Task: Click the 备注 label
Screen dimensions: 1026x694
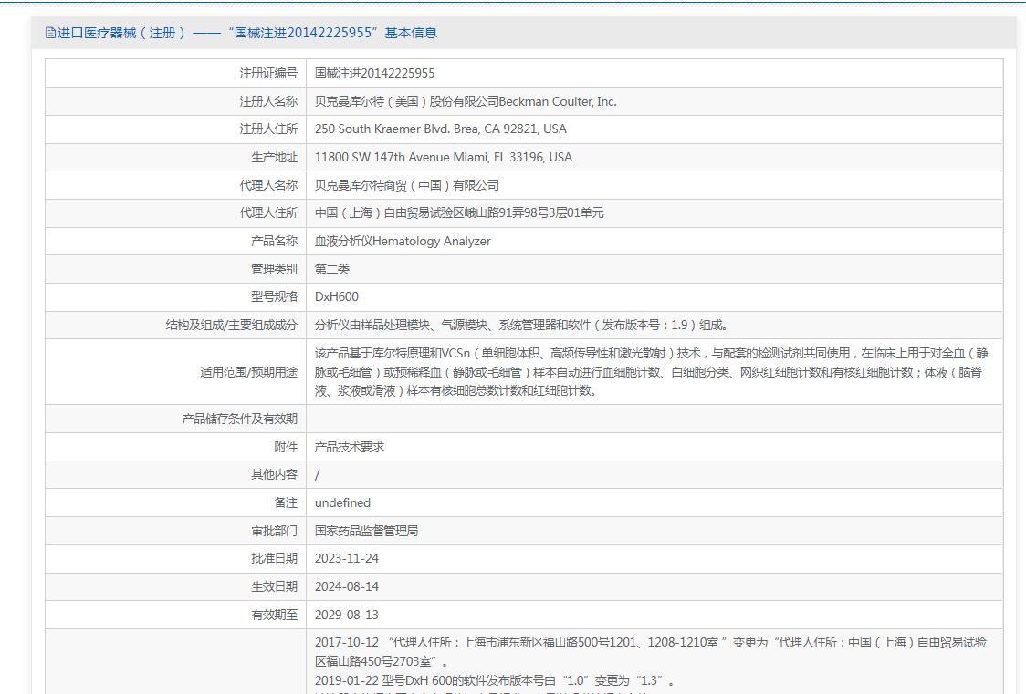Action: (x=286, y=502)
